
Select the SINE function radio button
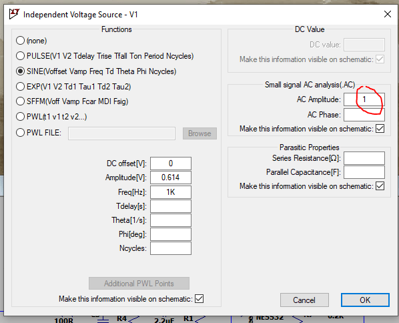[20, 71]
